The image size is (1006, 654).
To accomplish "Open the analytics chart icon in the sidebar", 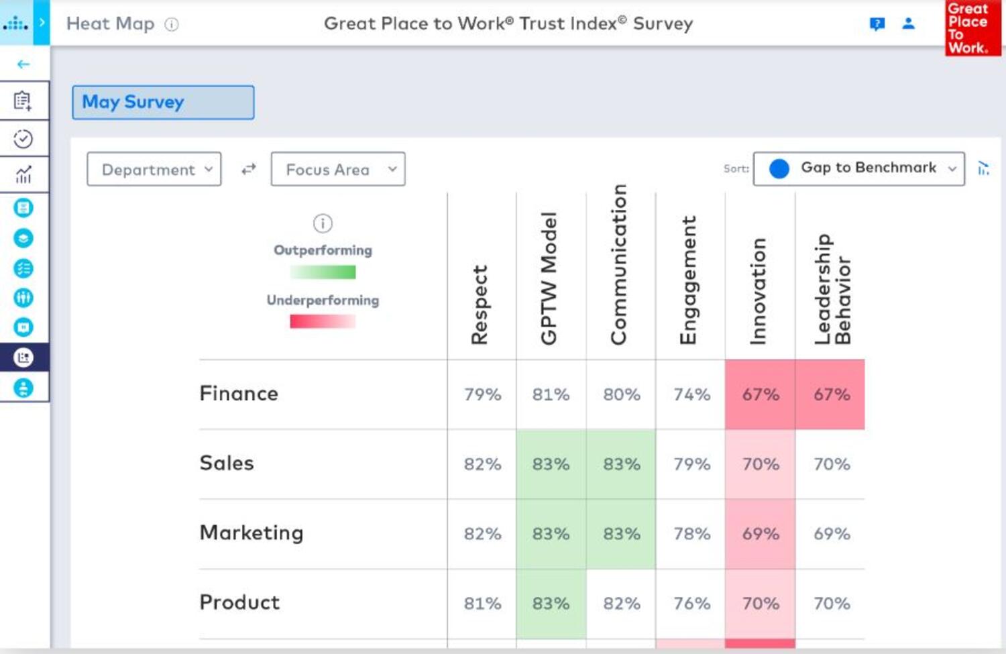I will pyautogui.click(x=24, y=174).
